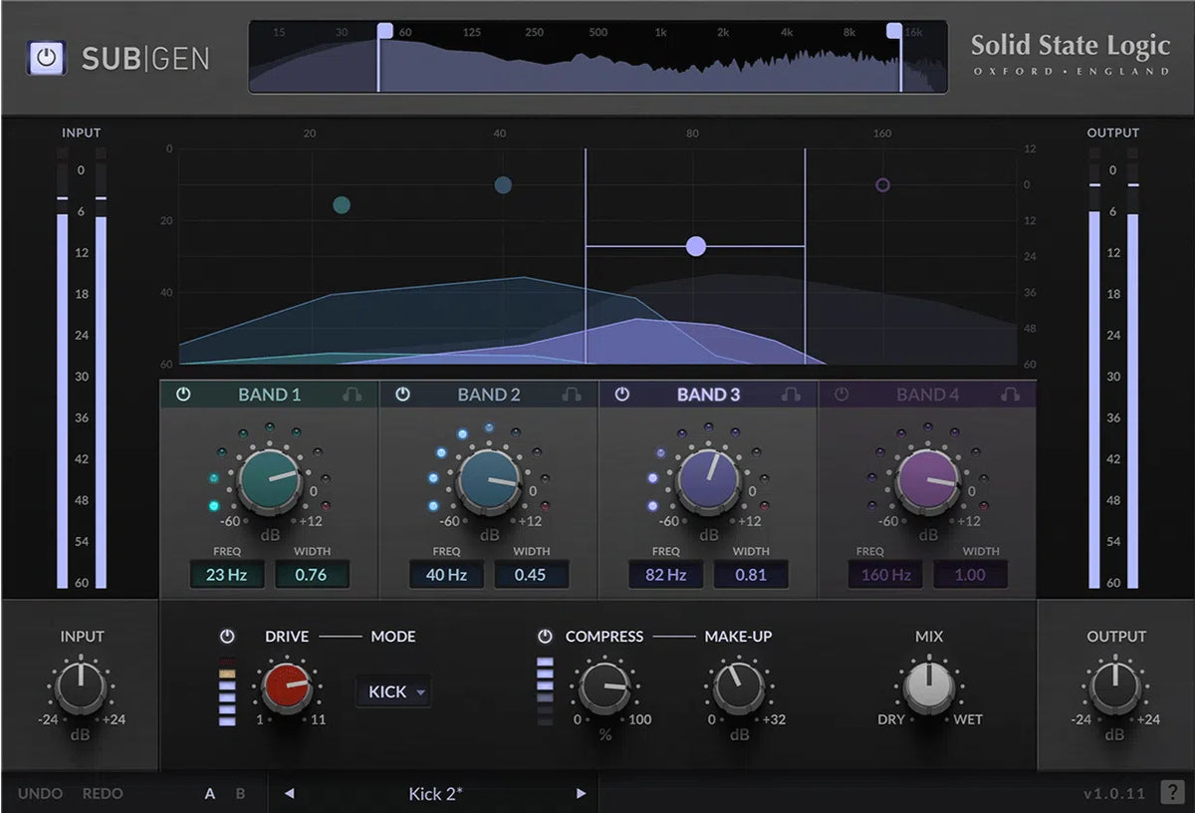Viewport: 1195px width, 813px height.
Task: Solo Band 1 with its headphone icon
Action: [355, 395]
